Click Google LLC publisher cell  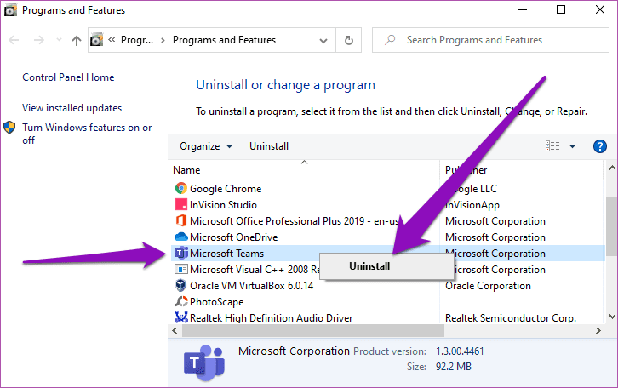click(x=471, y=189)
